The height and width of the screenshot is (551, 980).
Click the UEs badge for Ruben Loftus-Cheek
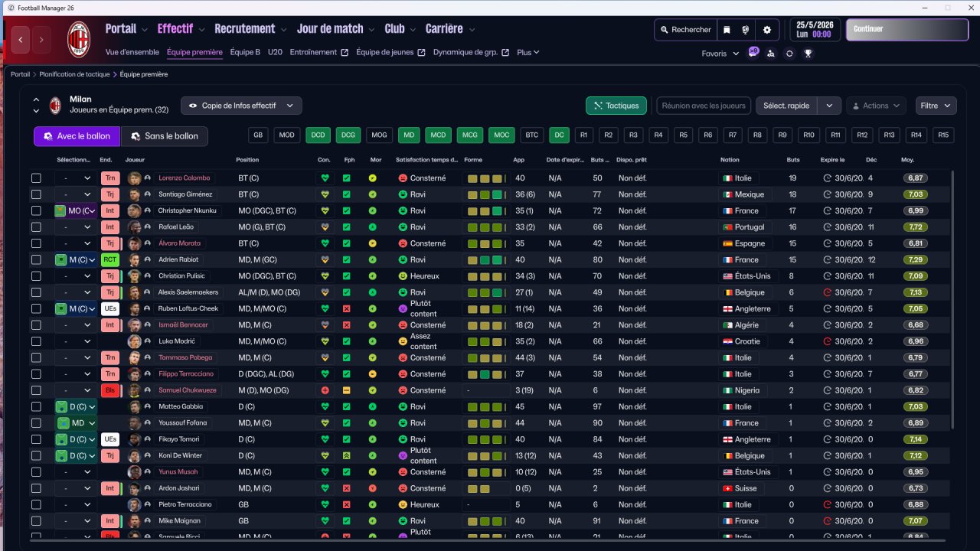point(110,309)
